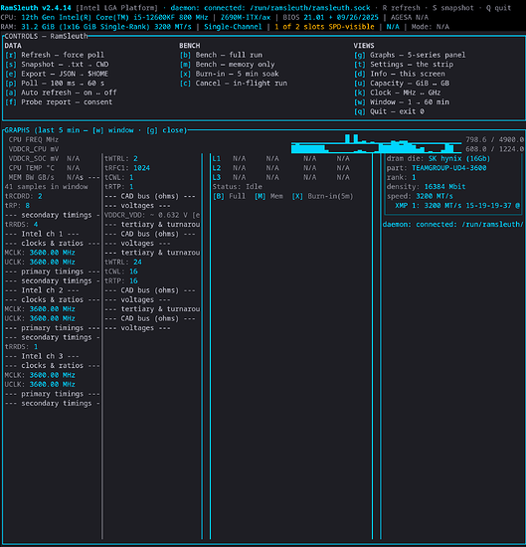Click the '1 of 2 slots SPD-visible' warning
The height and width of the screenshot is (547, 526).
click(x=324, y=27)
